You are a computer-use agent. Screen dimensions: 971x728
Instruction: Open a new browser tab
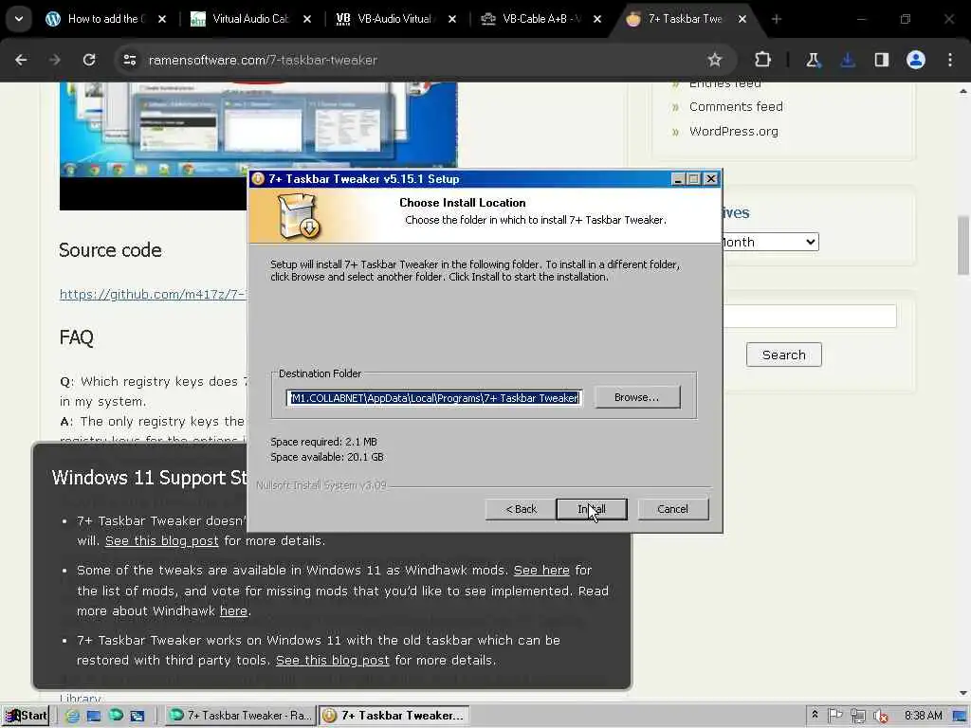776,19
